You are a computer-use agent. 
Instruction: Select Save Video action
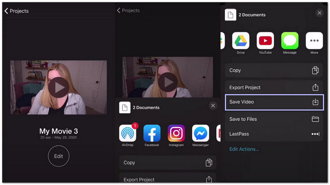[x=274, y=102]
